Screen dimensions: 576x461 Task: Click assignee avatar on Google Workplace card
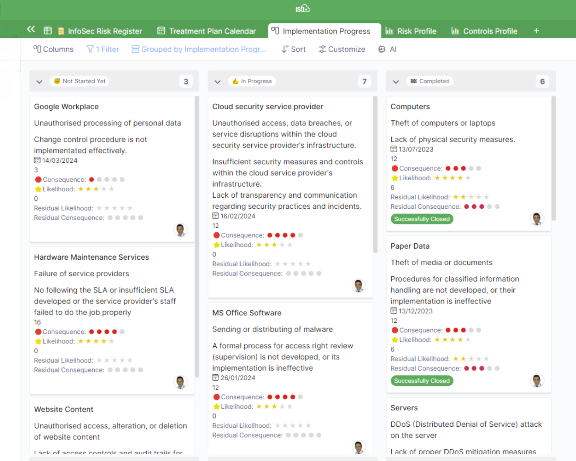click(180, 230)
